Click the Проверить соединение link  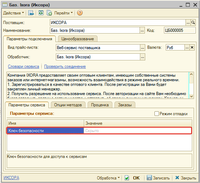click(x=65, y=66)
